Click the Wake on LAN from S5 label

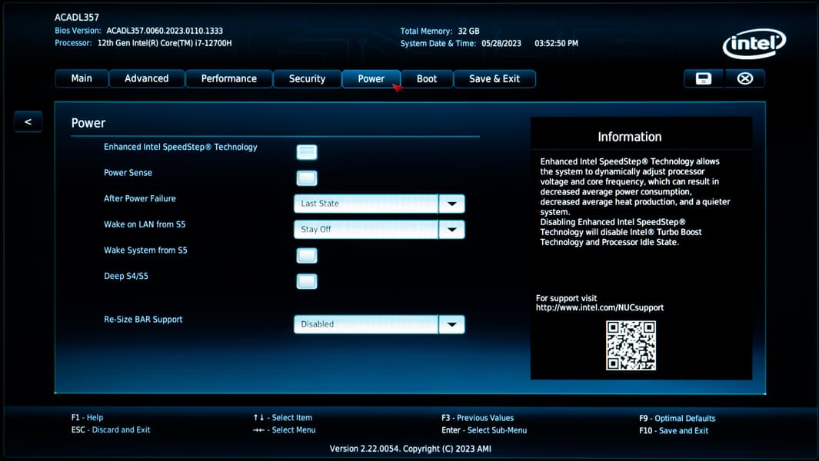coord(145,224)
